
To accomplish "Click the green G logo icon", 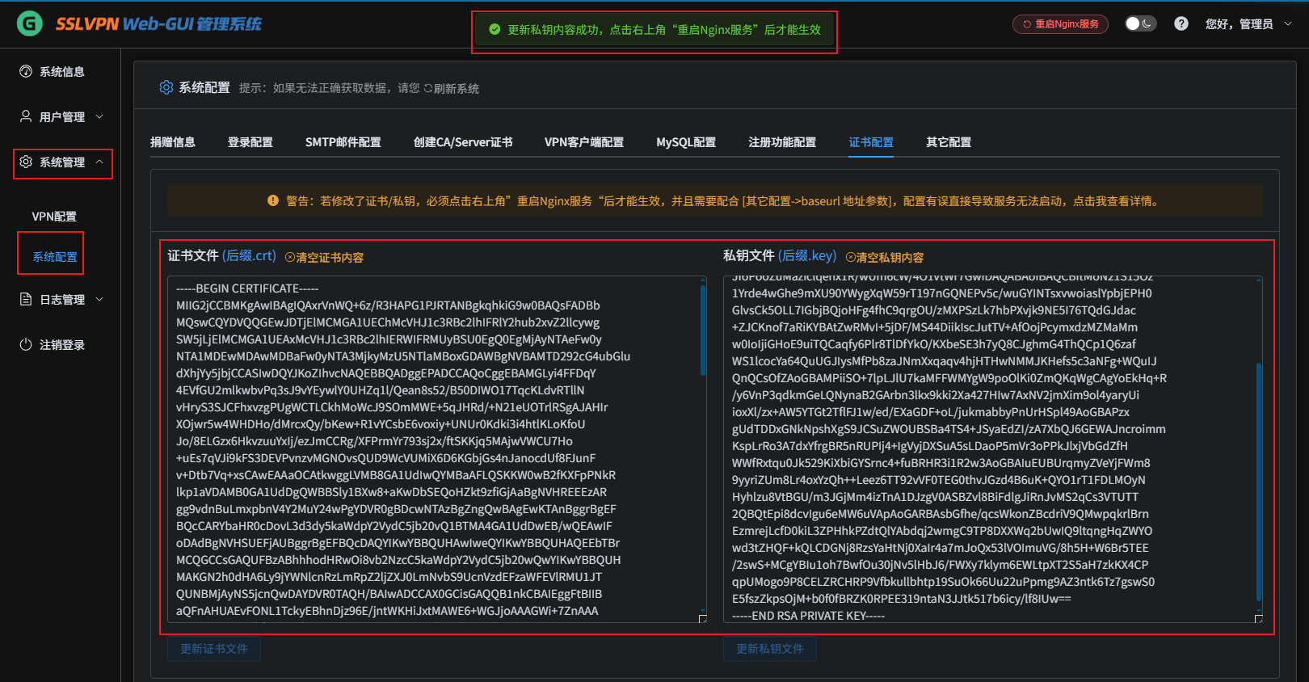I will point(30,23).
